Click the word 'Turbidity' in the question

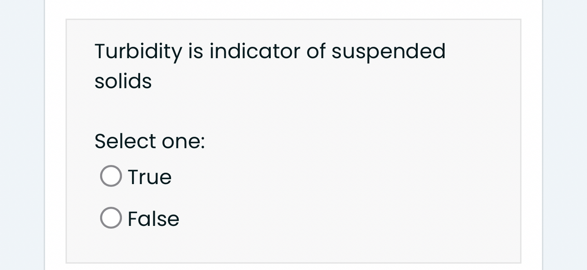click(137, 51)
